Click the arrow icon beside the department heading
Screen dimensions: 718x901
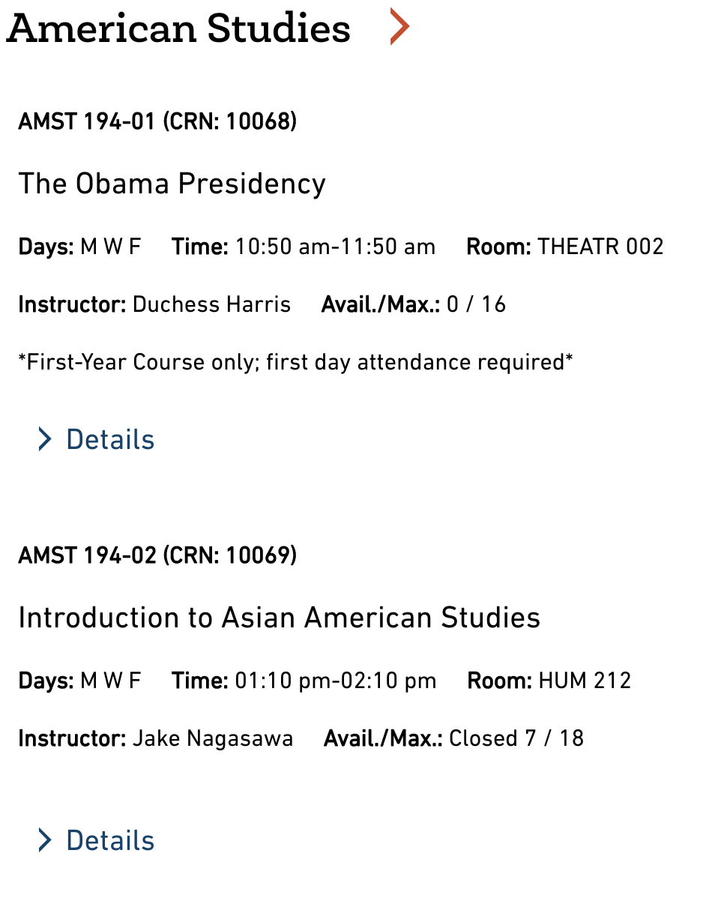[399, 26]
